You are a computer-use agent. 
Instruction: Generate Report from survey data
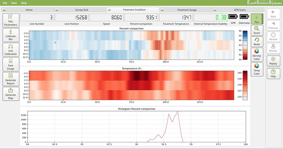[x=11, y=79]
